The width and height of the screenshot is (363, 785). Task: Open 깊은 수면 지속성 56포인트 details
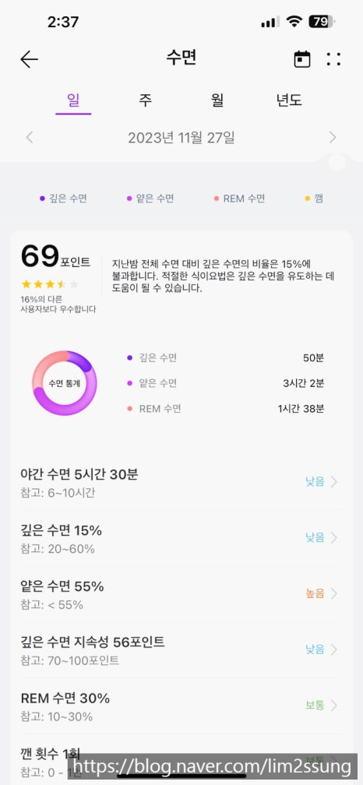point(180,649)
